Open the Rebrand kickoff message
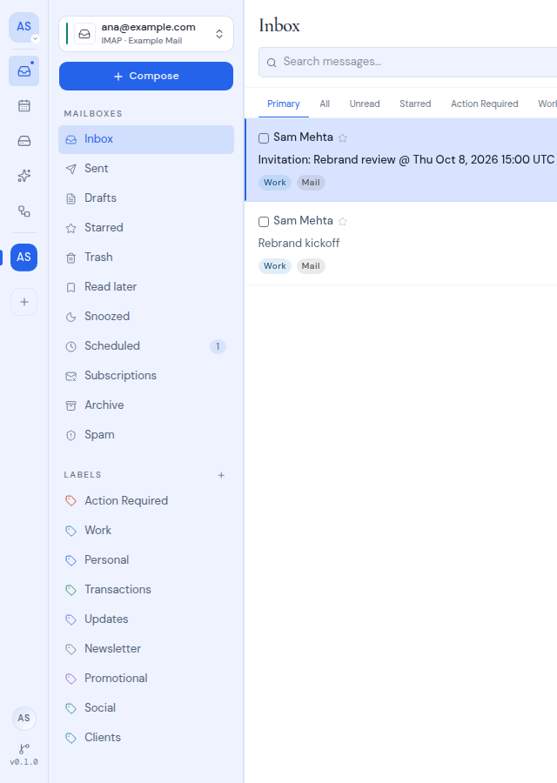Viewport: 557px width, 783px height. [x=401, y=244]
